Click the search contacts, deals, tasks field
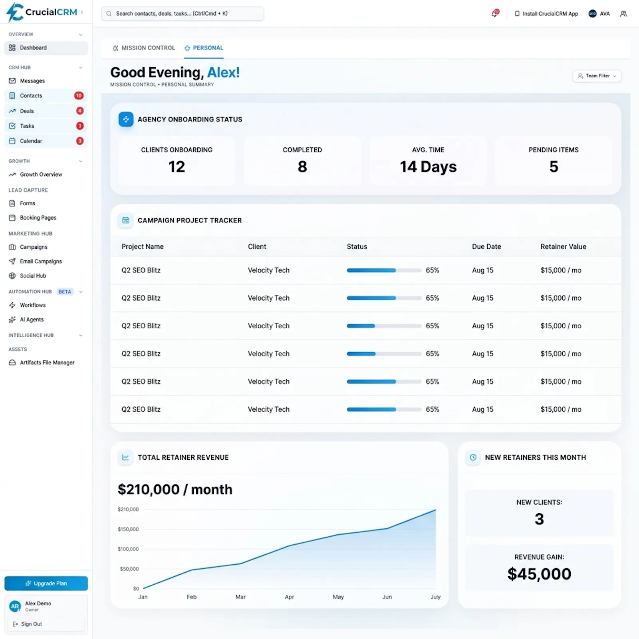Image resolution: width=639 pixels, height=639 pixels. (183, 14)
